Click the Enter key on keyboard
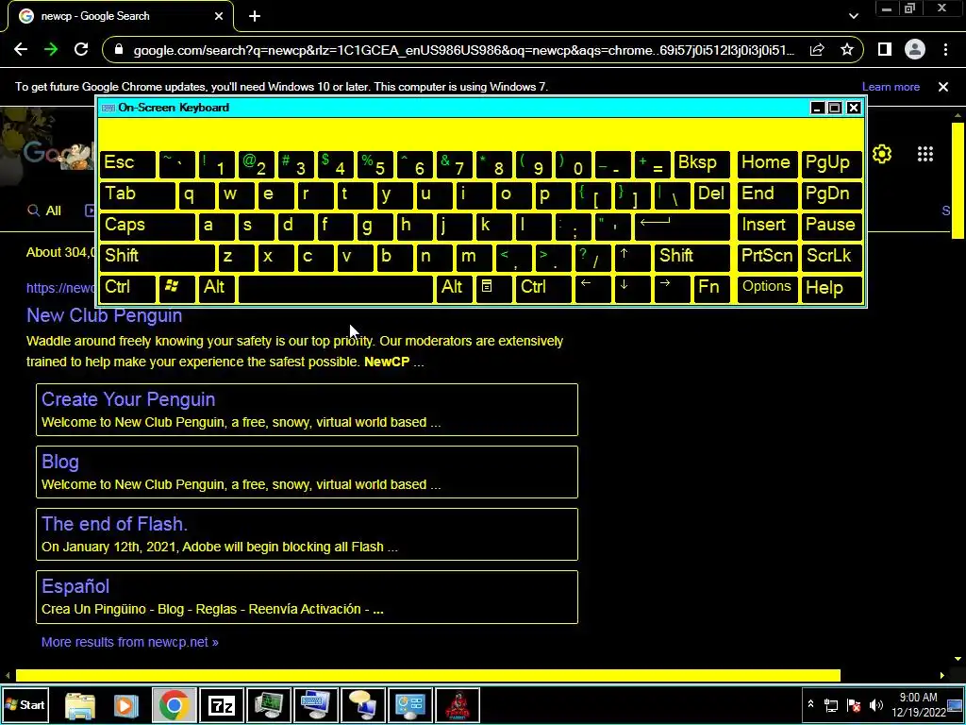The image size is (966, 725). (x=683, y=226)
